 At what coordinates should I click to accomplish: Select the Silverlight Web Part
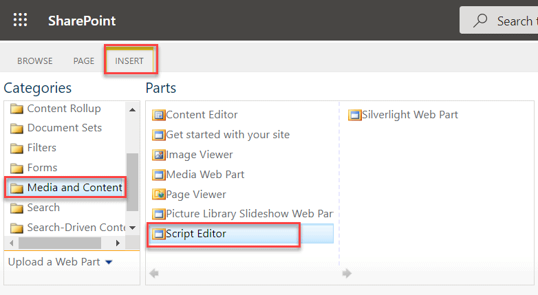point(410,115)
